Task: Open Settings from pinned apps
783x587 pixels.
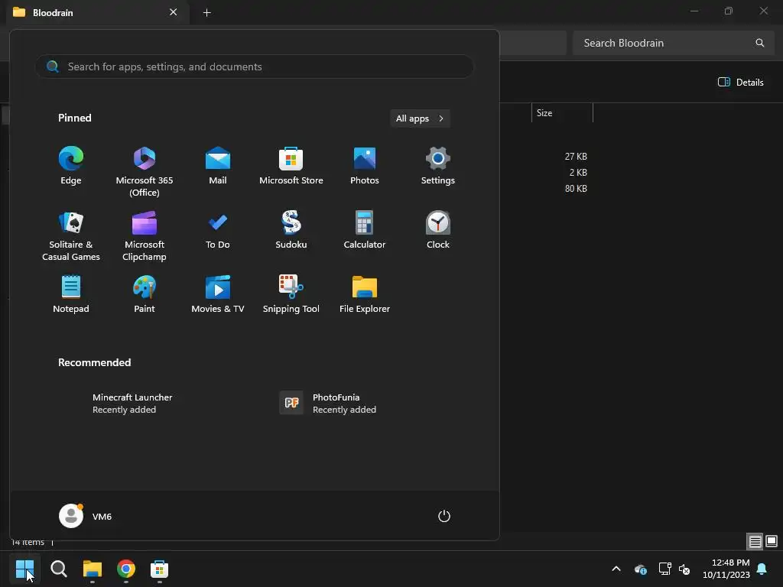Action: tap(438, 167)
